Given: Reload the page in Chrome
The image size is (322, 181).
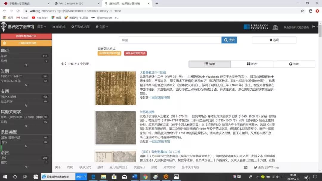Looking at the screenshot, I should click(x=18, y=11).
